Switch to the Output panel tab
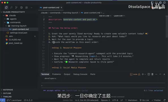This screenshot has height=102, width=168. click(67, 74)
